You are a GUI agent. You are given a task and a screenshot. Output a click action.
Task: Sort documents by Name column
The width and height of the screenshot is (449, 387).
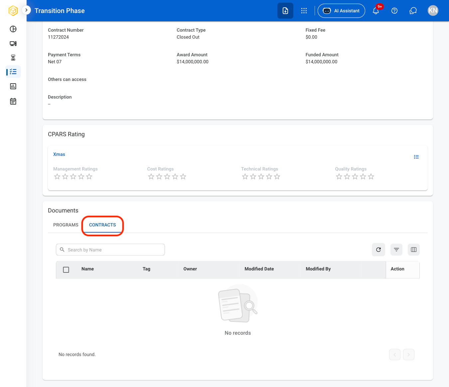tap(88, 269)
